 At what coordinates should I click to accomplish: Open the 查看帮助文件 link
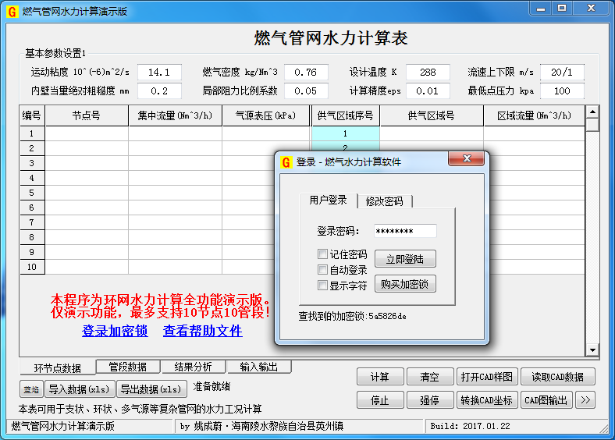coord(202,331)
